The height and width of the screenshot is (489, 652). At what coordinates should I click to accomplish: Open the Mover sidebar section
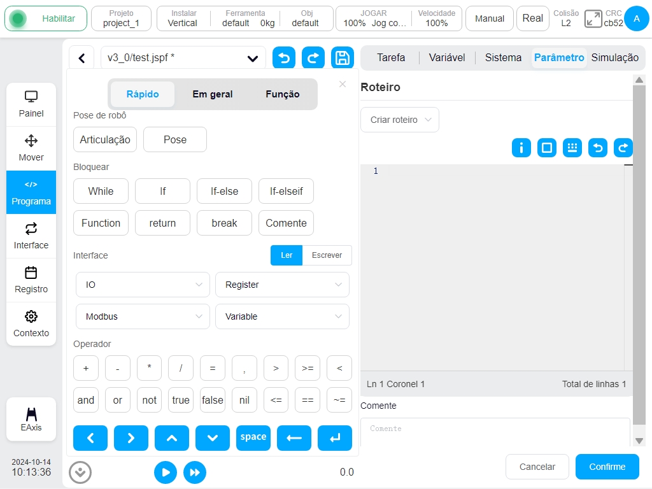(x=31, y=148)
